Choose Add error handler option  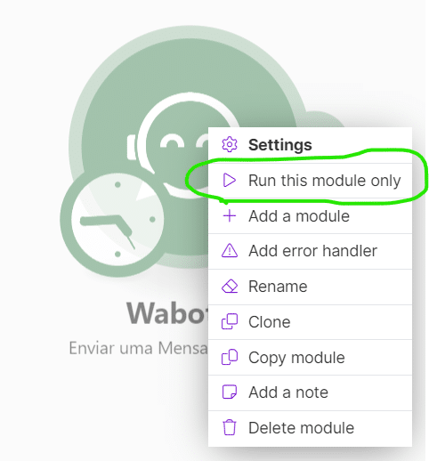click(x=310, y=251)
